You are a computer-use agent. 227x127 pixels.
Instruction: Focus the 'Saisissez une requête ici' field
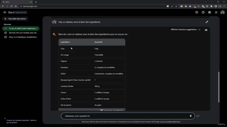(128, 116)
